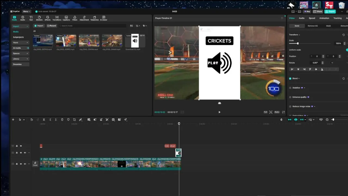Open Dreamina in the sidebar
Screen dimensions: 348x196
click(20, 64)
